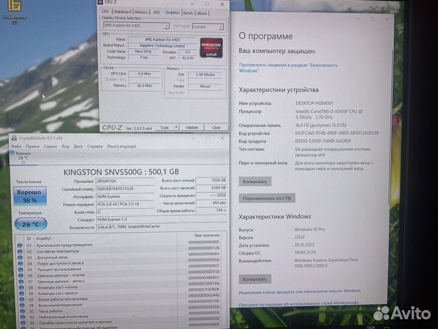Select the C: drive Хорошо 26 °C tab
438x329 pixels.
click(x=23, y=158)
